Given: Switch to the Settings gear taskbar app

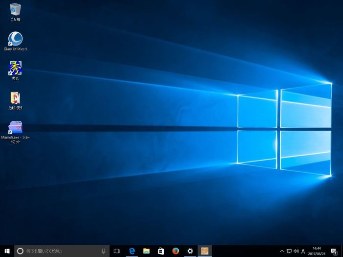Looking at the screenshot, I should click(x=190, y=251).
